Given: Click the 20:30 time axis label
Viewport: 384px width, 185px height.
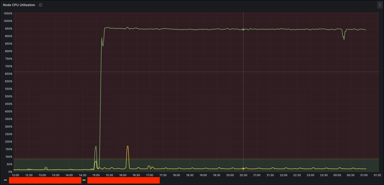Looking at the screenshot, I should tap(243, 175).
